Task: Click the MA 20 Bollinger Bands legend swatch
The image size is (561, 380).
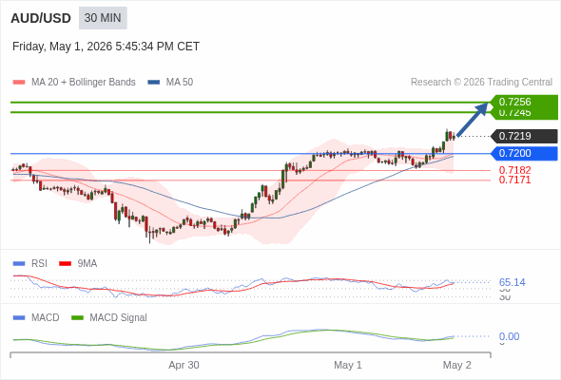Action: coord(19,83)
